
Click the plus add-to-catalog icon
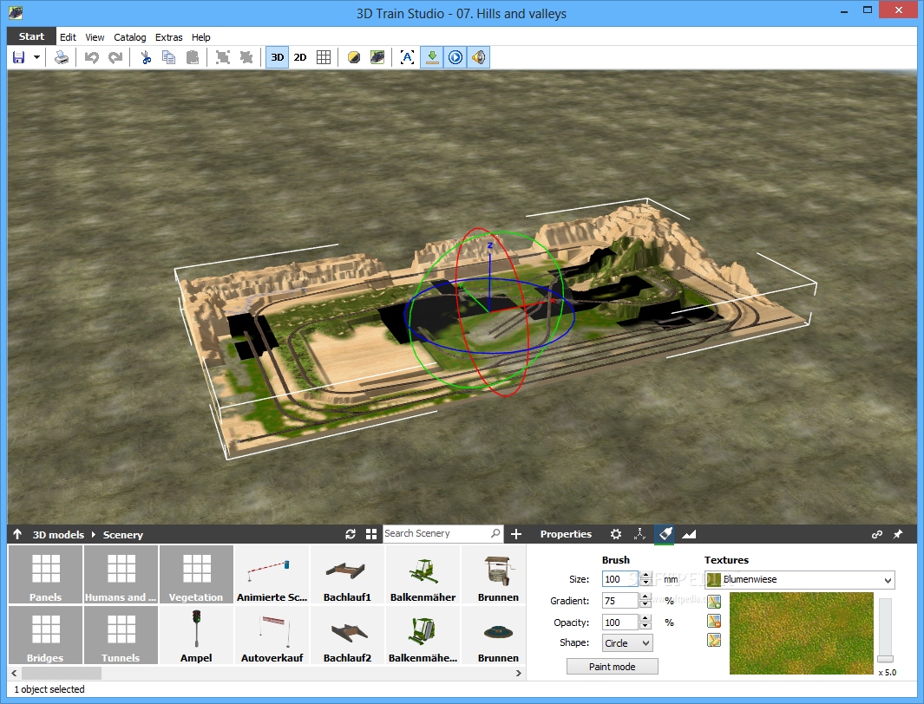[516, 534]
